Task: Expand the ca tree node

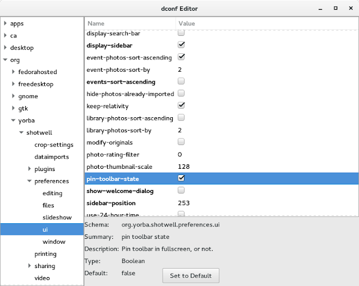Action: (x=5, y=35)
